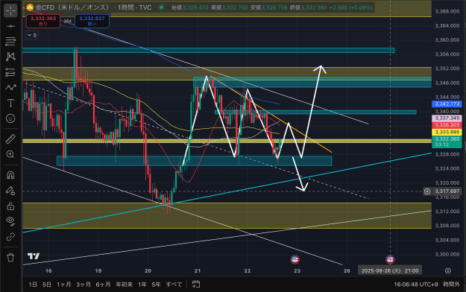Open the pattern drawing tools
Screen dimensions: 466x292
(x=10, y=57)
